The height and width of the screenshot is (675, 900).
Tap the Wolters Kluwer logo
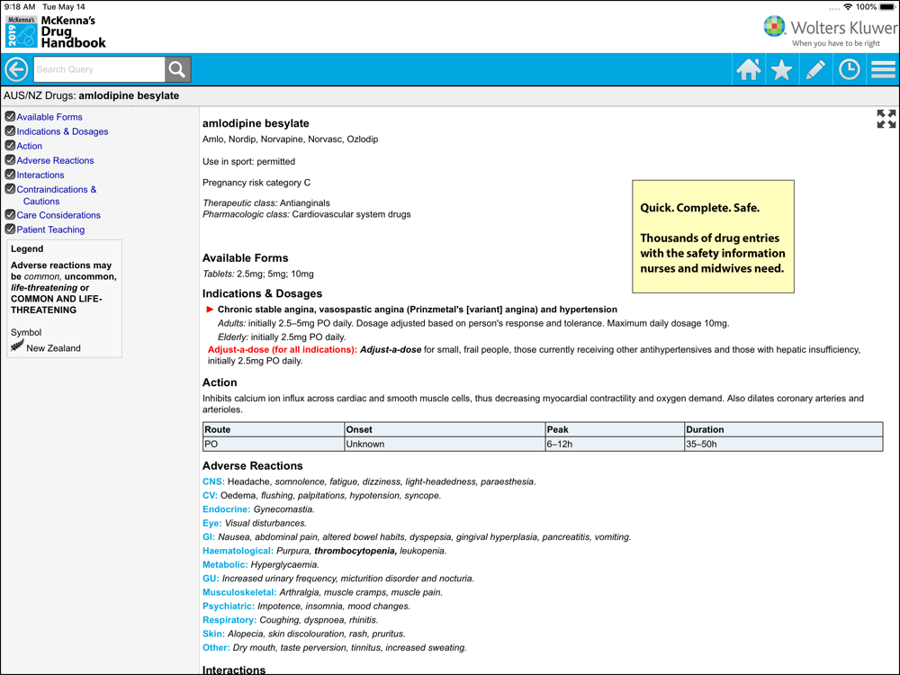[x=830, y=31]
